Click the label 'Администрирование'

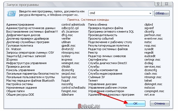(x=20, y=25)
